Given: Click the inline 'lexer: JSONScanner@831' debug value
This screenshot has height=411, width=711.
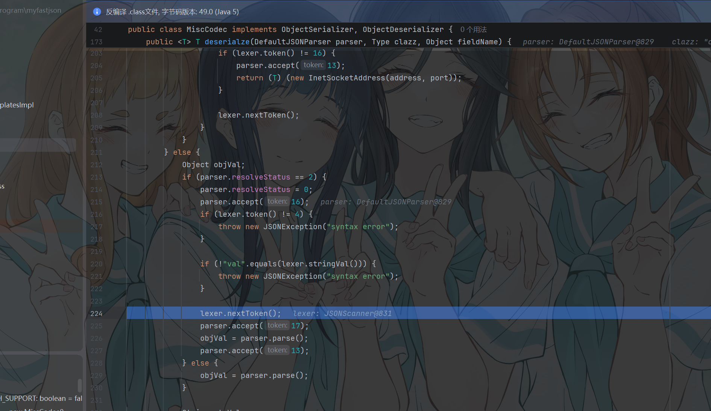Looking at the screenshot, I should click(x=342, y=313).
